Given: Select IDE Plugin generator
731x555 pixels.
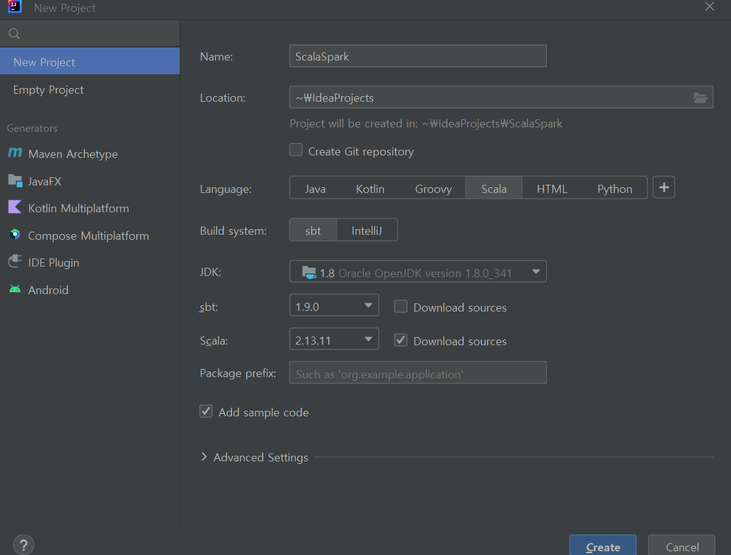Looking at the screenshot, I should click(x=89, y=263).
